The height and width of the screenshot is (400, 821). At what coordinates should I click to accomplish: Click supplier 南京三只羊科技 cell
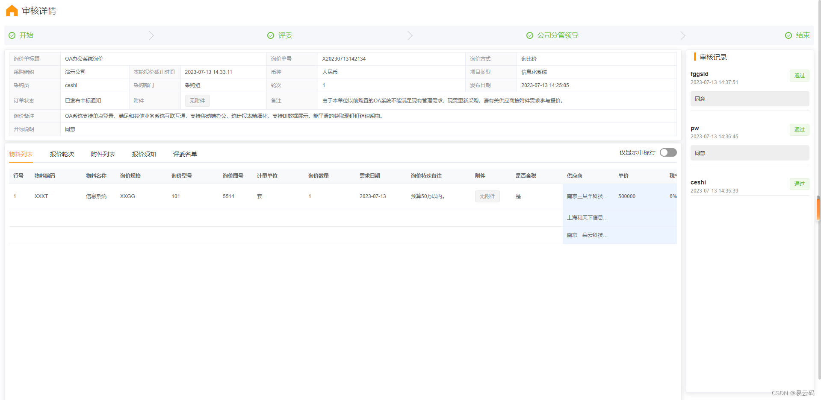587,196
